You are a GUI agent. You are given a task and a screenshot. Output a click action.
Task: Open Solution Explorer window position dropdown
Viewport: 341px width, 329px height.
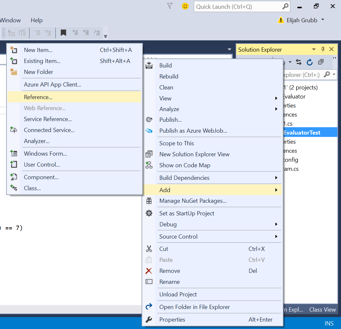coord(314,49)
